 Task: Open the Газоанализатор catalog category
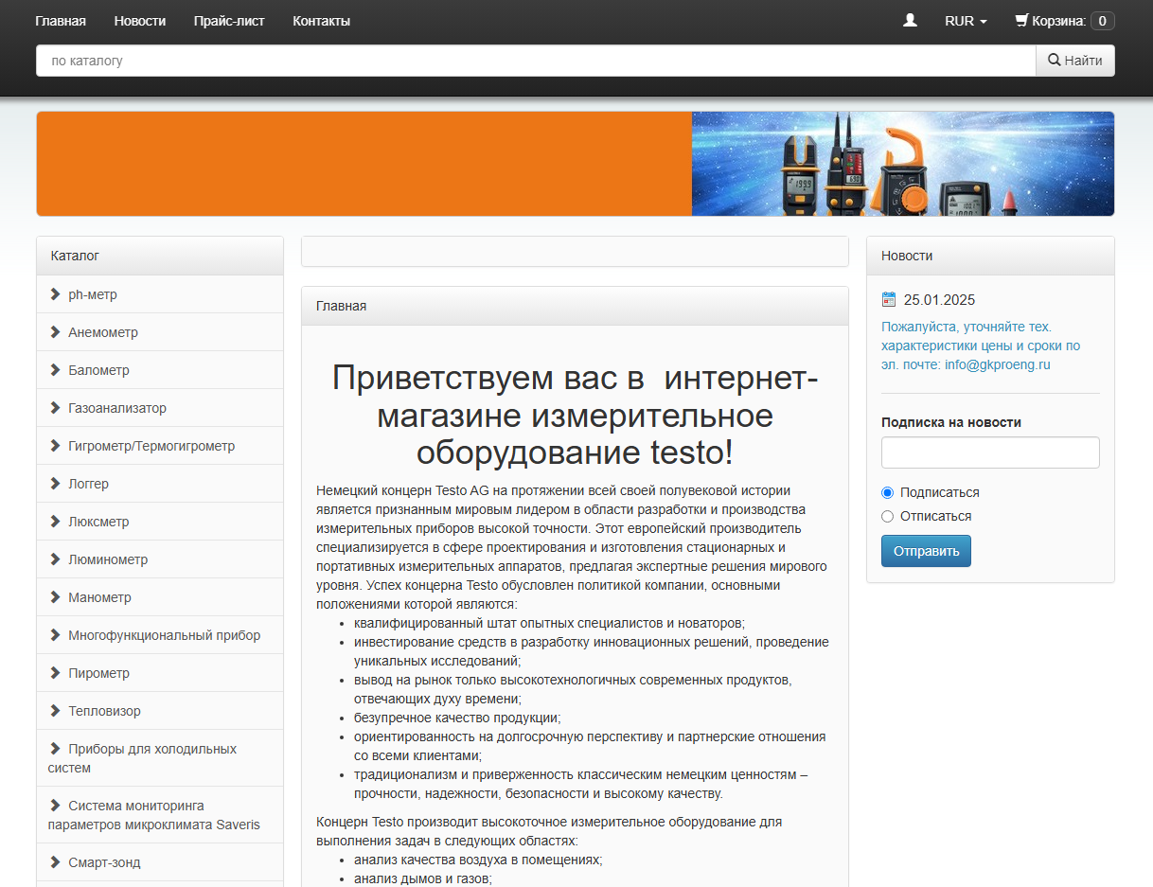click(x=160, y=408)
